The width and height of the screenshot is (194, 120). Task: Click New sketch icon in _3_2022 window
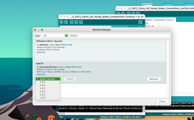[x=72, y=22]
